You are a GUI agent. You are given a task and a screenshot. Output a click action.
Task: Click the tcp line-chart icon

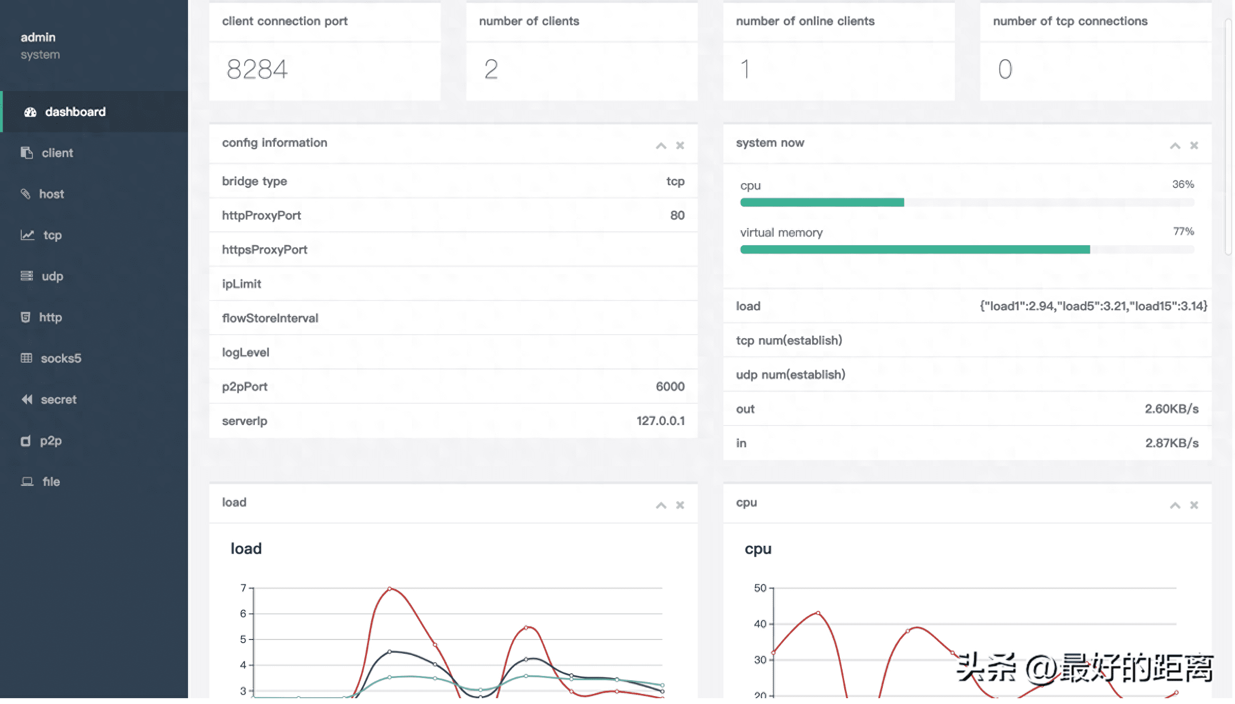(28, 235)
